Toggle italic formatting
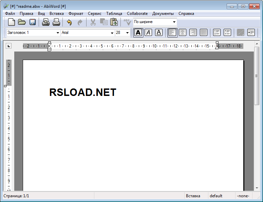263x202 pixels. coord(148,33)
